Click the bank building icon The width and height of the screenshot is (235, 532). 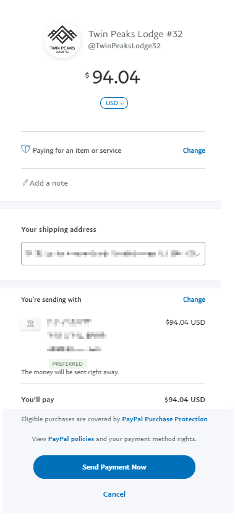(30, 324)
